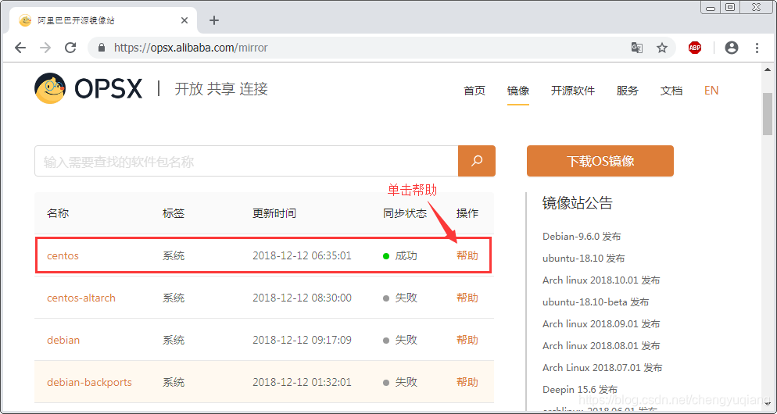Click the orange search magnifier button

[477, 161]
